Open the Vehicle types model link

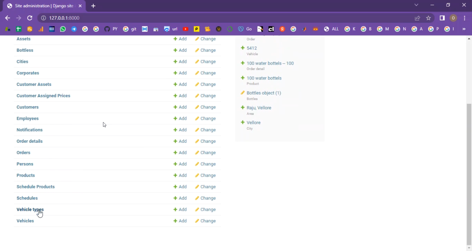point(30,210)
